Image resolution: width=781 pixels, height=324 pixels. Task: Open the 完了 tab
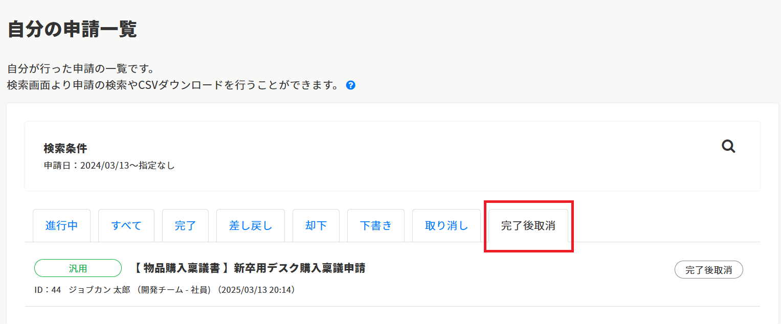tap(185, 225)
